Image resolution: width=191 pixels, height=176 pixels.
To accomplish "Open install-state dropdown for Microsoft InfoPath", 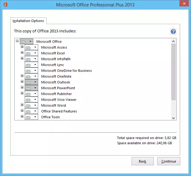I will click(x=31, y=59).
